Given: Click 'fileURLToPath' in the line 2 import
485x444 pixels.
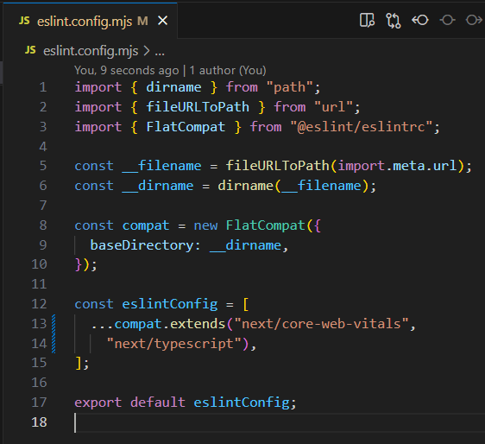Looking at the screenshot, I should 198,107.
